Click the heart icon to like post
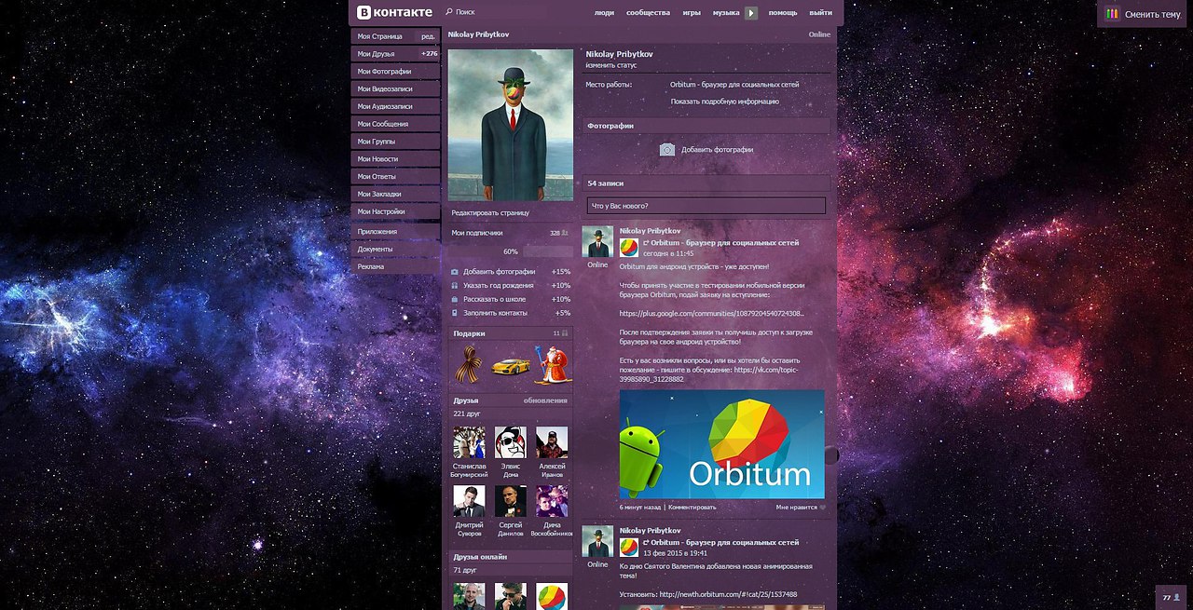 (x=822, y=508)
